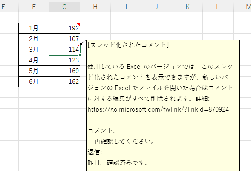This screenshot has height=171, width=251.
Task: Click the 再確認してください comment text
Action: point(124,142)
